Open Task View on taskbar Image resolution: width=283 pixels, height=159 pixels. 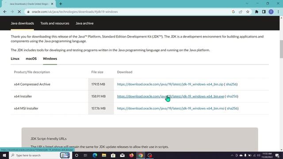[x=85, y=155]
